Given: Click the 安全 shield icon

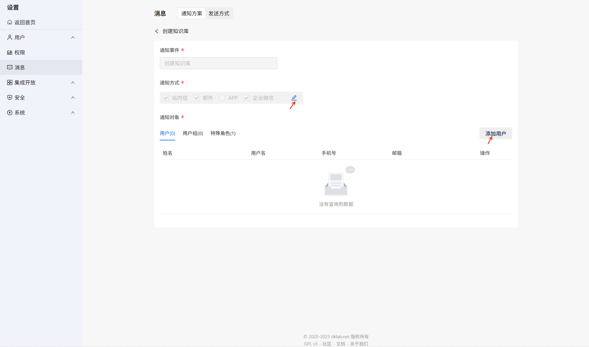Looking at the screenshot, I should (10, 97).
